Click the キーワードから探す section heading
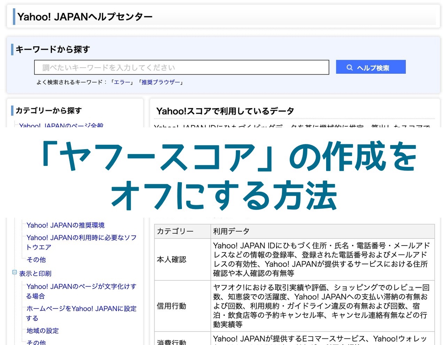The height and width of the screenshot is (345, 446). 53,49
